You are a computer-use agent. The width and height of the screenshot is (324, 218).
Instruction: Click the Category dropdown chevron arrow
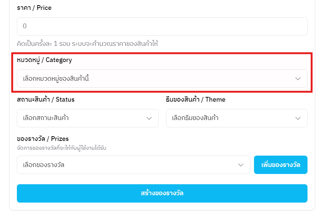tap(298, 79)
